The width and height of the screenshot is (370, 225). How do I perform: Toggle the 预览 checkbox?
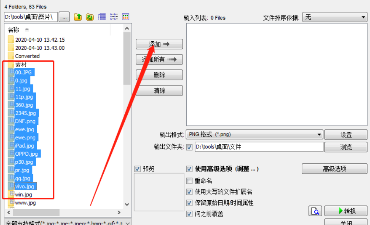point(138,169)
